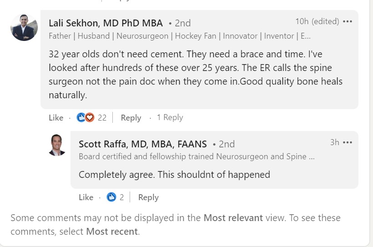The image size is (373, 247).
Task: Click Scott Raffa's neurosurgeon headline text
Action: [x=197, y=156]
